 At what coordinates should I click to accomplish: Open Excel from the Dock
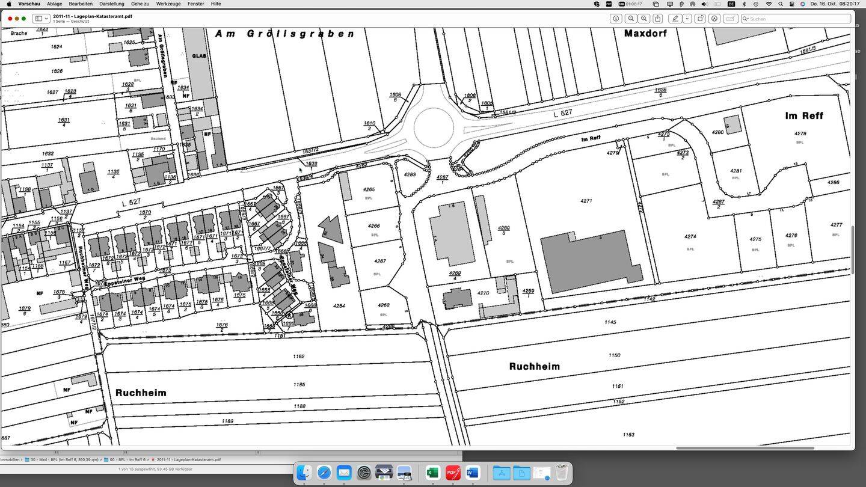[x=432, y=473]
